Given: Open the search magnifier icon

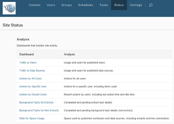Looking at the screenshot, I should [151, 5].
